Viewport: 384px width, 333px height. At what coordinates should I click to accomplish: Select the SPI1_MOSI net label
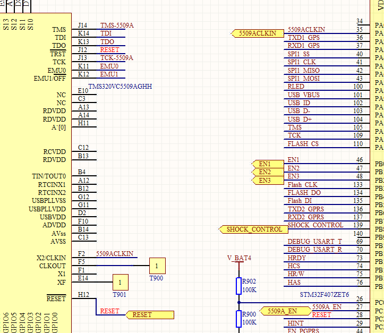point(304,79)
